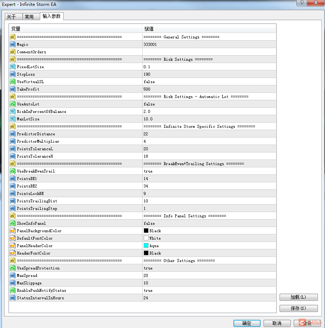Click the 赋值 column header
This screenshot has height=328, width=325.
point(209,29)
